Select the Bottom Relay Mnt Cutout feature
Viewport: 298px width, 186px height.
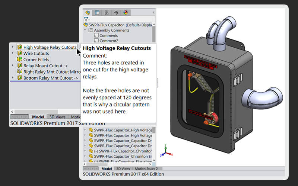pos(50,78)
